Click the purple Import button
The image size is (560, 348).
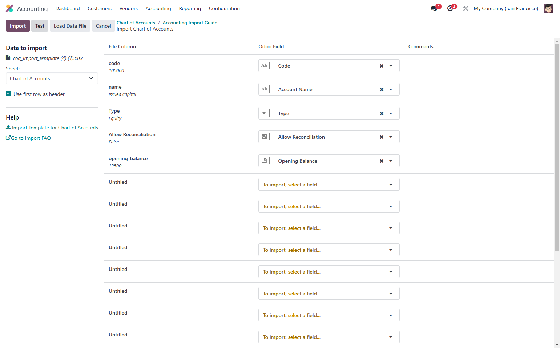pos(18,26)
